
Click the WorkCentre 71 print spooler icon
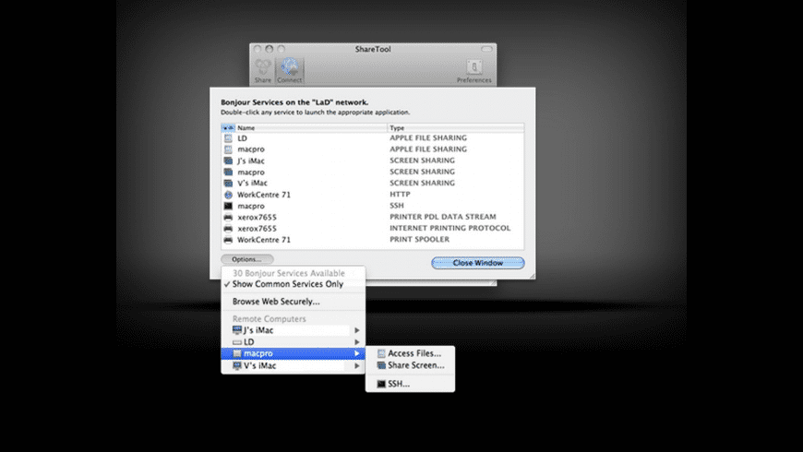[x=228, y=240]
